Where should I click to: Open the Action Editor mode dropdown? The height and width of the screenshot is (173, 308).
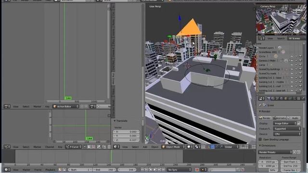[x=65, y=107]
